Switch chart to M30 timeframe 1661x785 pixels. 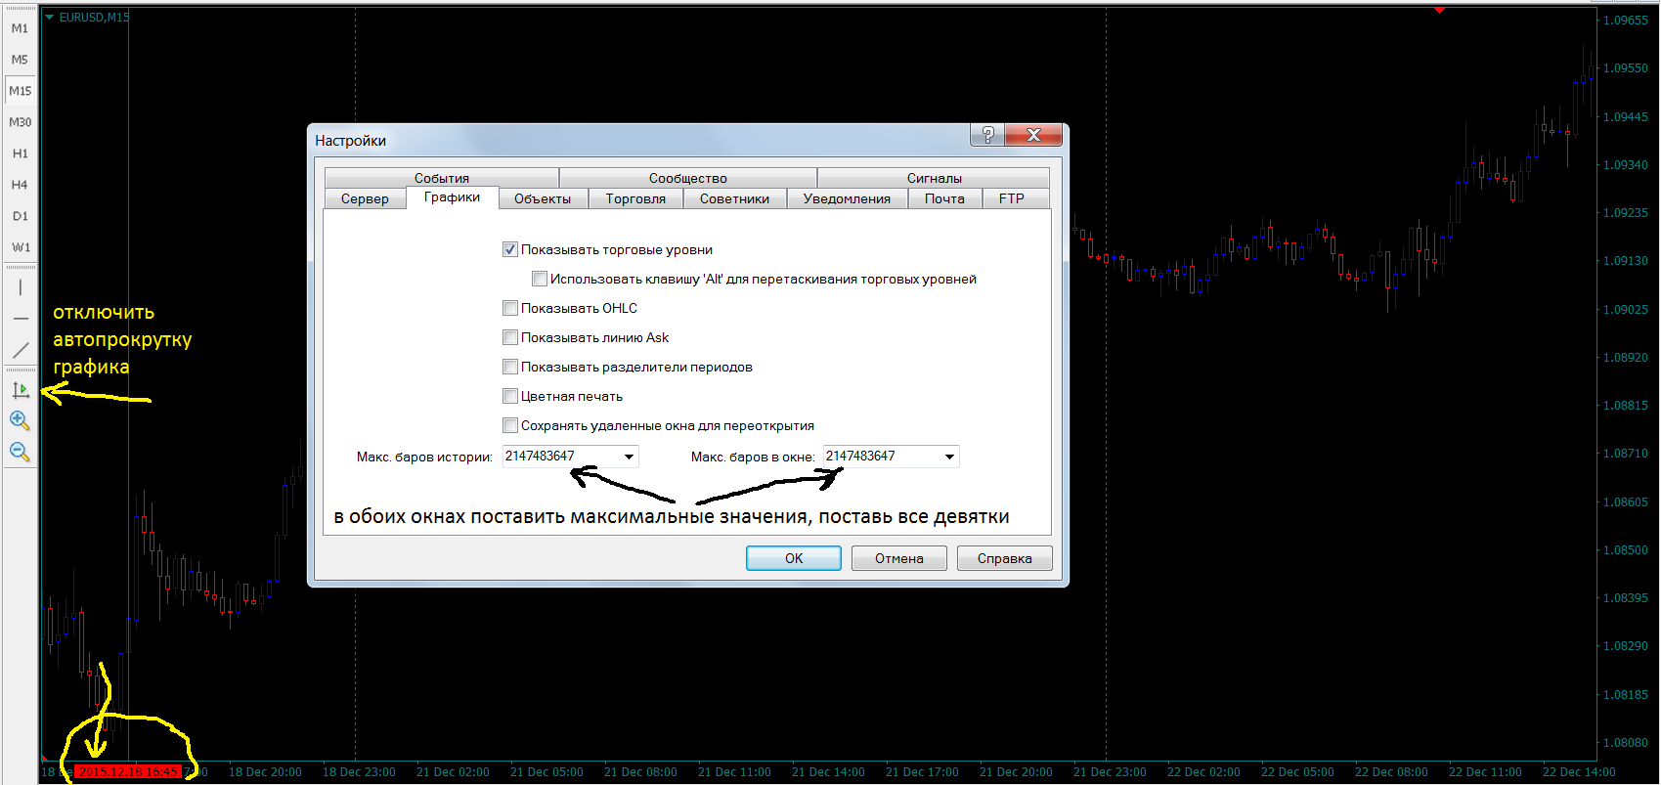20,122
